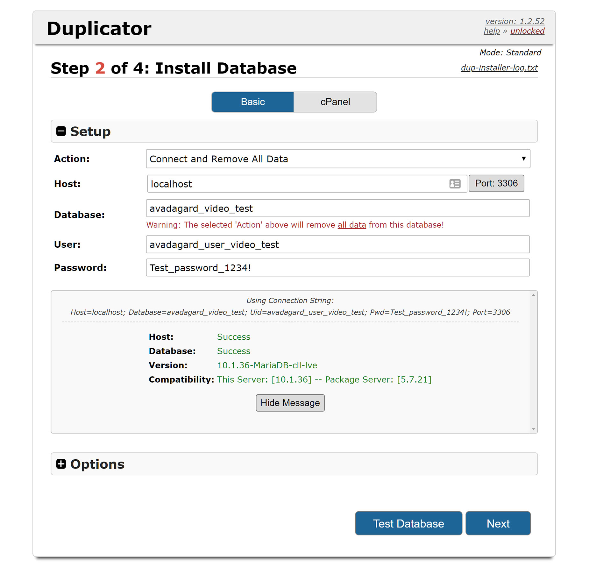
Task: Collapse the Setup section minus icon
Action: 61,131
